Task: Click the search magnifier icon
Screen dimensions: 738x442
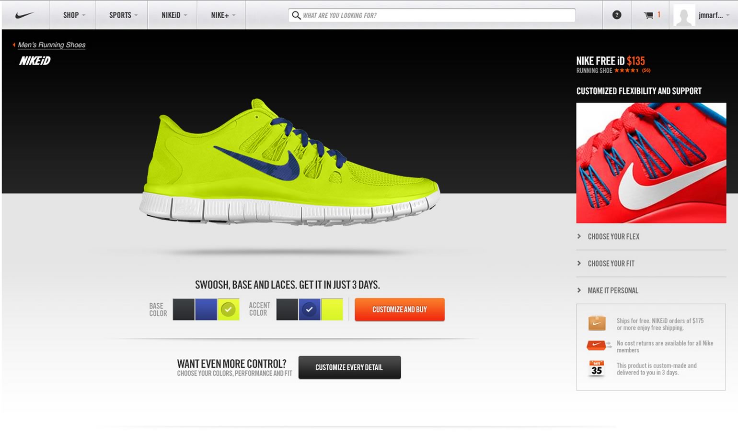Action: click(296, 15)
